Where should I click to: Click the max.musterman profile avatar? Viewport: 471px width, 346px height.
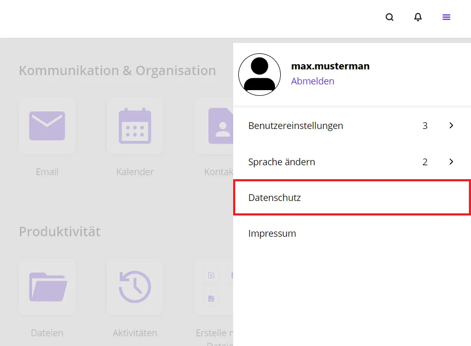coord(260,75)
